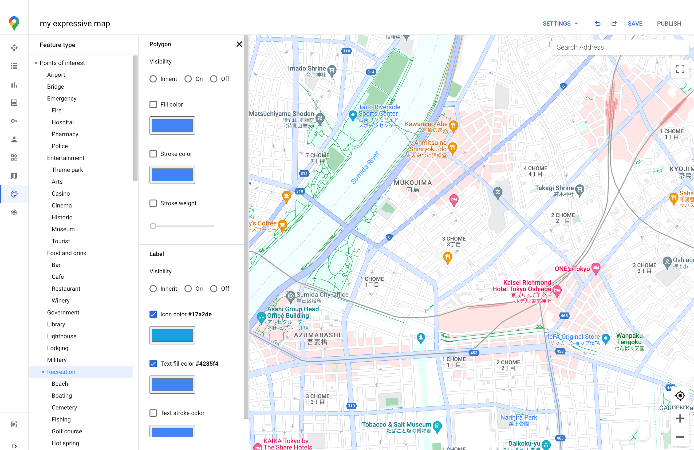Click the feature type list scrollbar
694x450 pixels.
coord(135,118)
